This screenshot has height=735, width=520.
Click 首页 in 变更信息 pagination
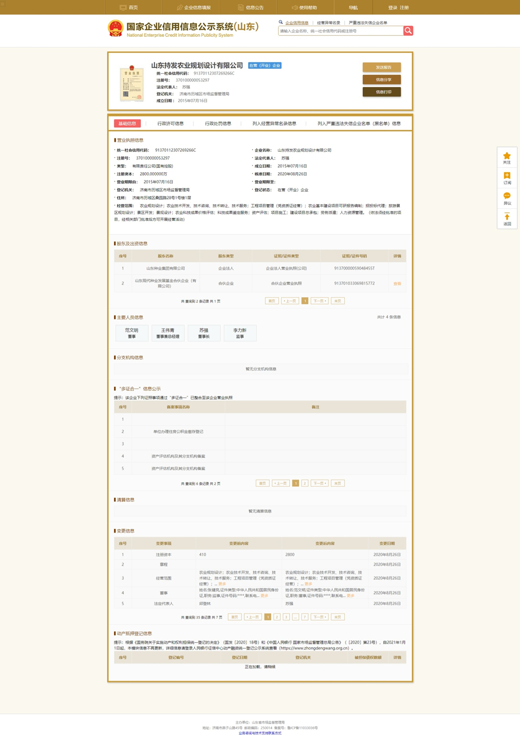tap(234, 617)
